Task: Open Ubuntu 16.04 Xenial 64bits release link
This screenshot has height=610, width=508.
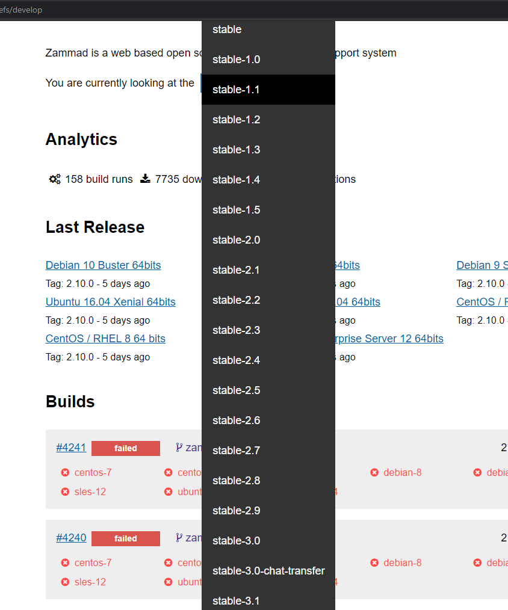Action: tap(111, 302)
